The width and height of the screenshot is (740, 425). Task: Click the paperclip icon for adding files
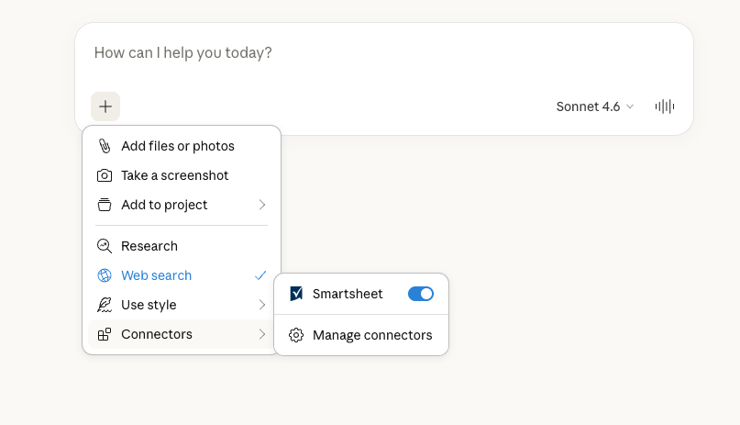pyautogui.click(x=105, y=146)
